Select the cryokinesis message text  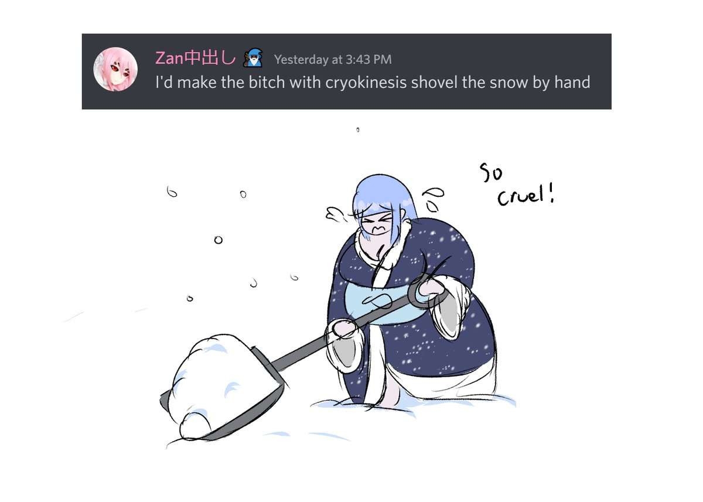(373, 82)
